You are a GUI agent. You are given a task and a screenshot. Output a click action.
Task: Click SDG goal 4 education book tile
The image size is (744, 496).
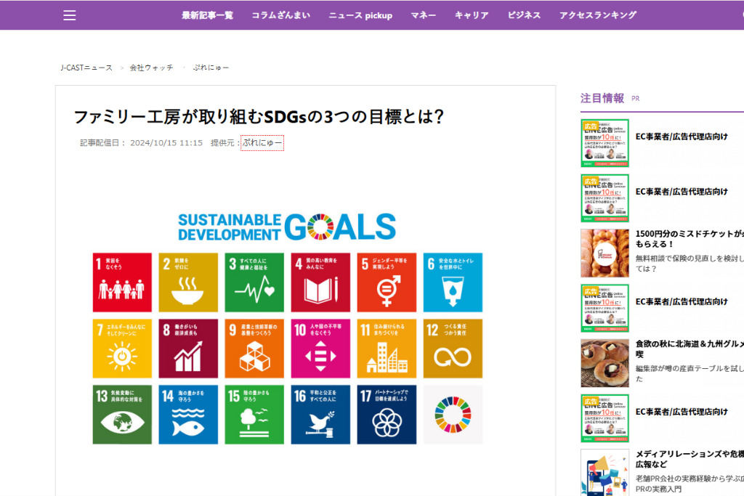tap(320, 282)
